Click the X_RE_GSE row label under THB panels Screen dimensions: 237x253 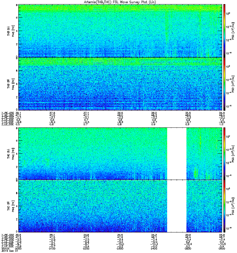[x=8, y=113]
